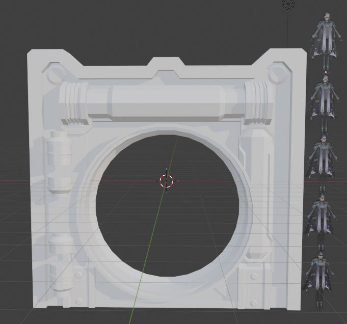This screenshot has width=347, height=324.
Task: Click the circular ring in panel's top-right corner
Action: 278,73
